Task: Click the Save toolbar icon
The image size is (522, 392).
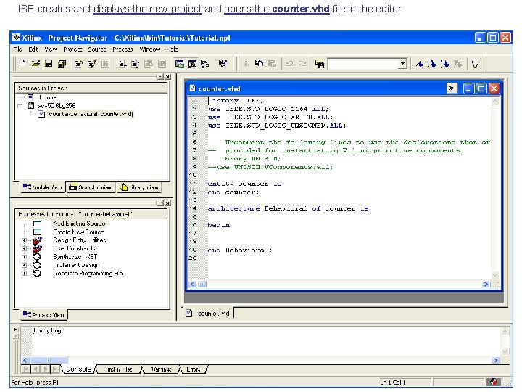Action: (49, 63)
